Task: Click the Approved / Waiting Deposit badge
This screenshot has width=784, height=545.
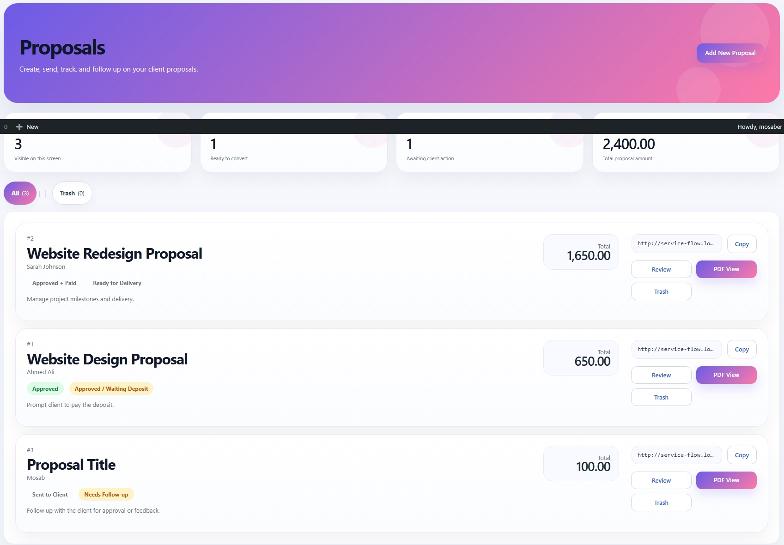Action: click(x=111, y=388)
